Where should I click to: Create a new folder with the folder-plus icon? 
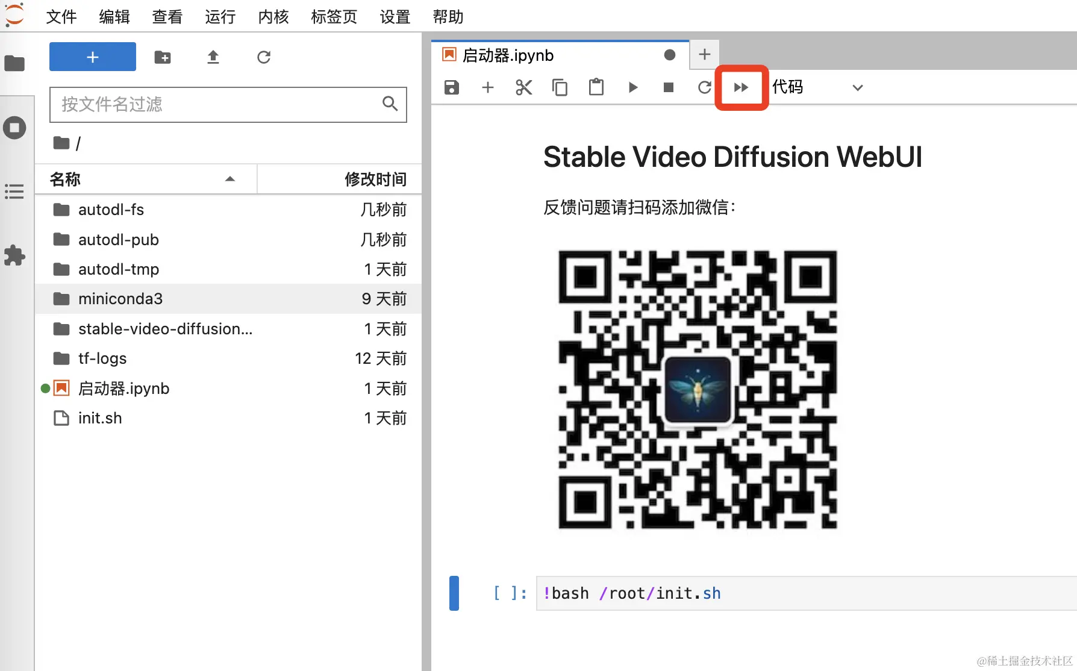point(163,57)
